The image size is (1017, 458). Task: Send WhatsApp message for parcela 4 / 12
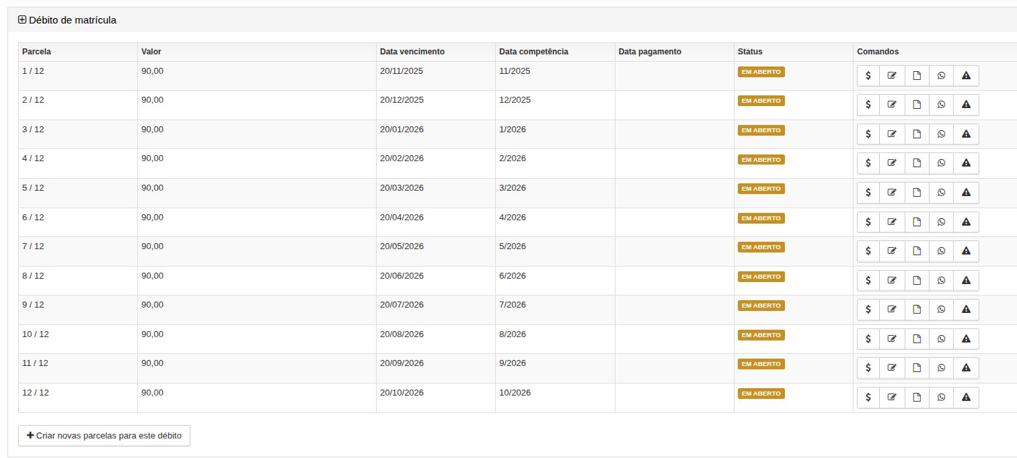[x=941, y=163]
